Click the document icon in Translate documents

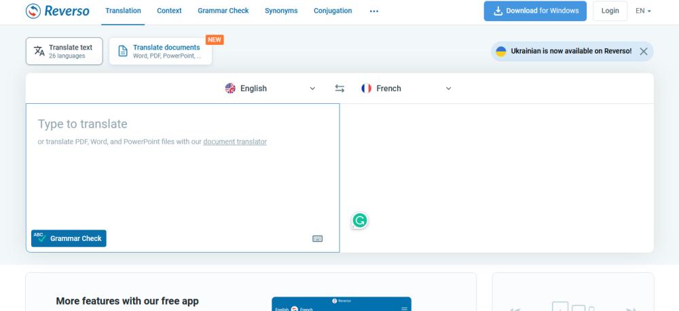click(123, 51)
